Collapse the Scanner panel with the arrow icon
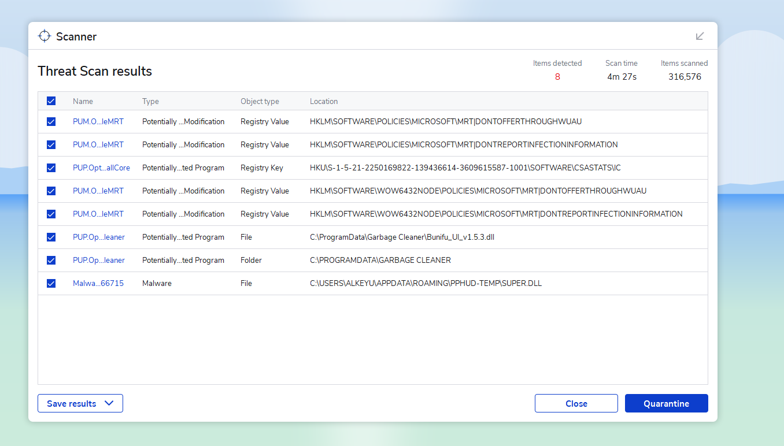The width and height of the screenshot is (784, 446). (700, 36)
